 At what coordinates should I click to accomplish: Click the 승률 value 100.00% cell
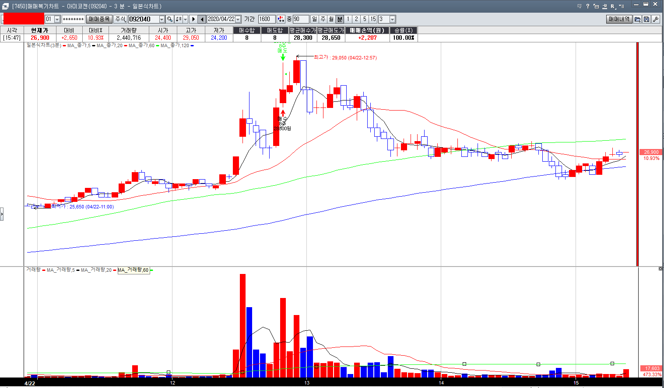(x=403, y=38)
